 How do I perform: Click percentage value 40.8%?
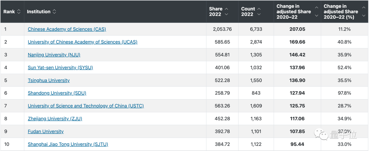(x=345, y=42)
